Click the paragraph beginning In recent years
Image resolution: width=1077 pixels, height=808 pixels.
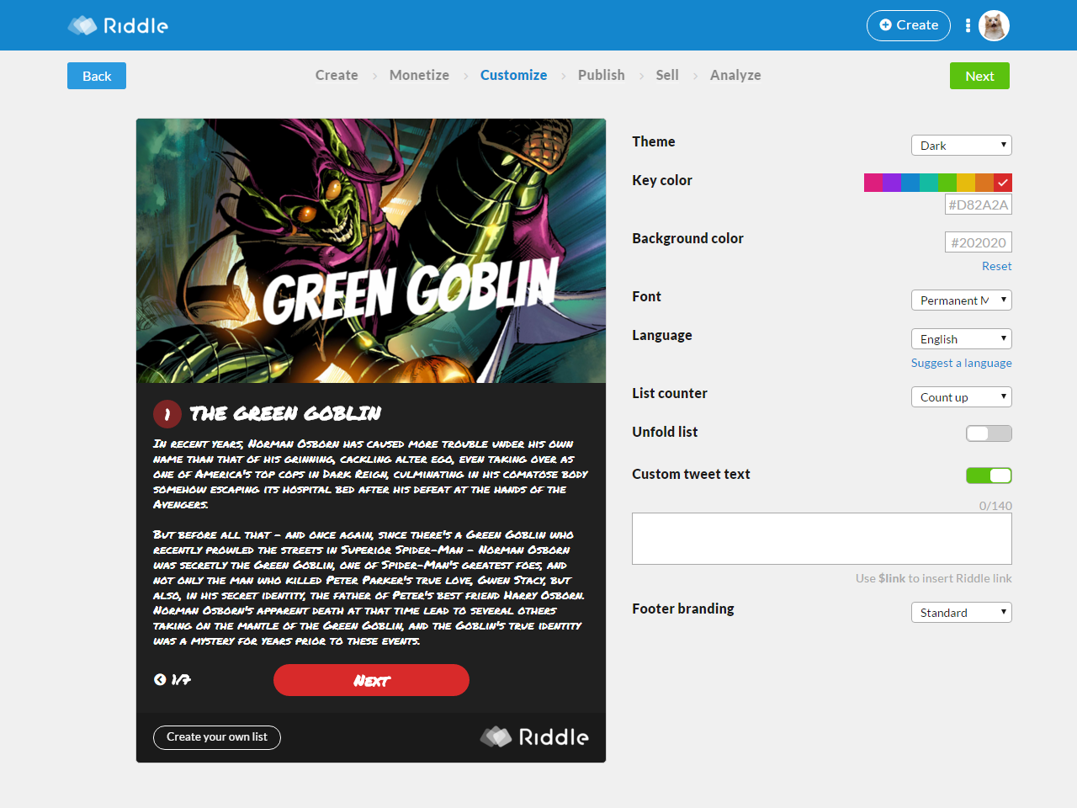pos(370,474)
